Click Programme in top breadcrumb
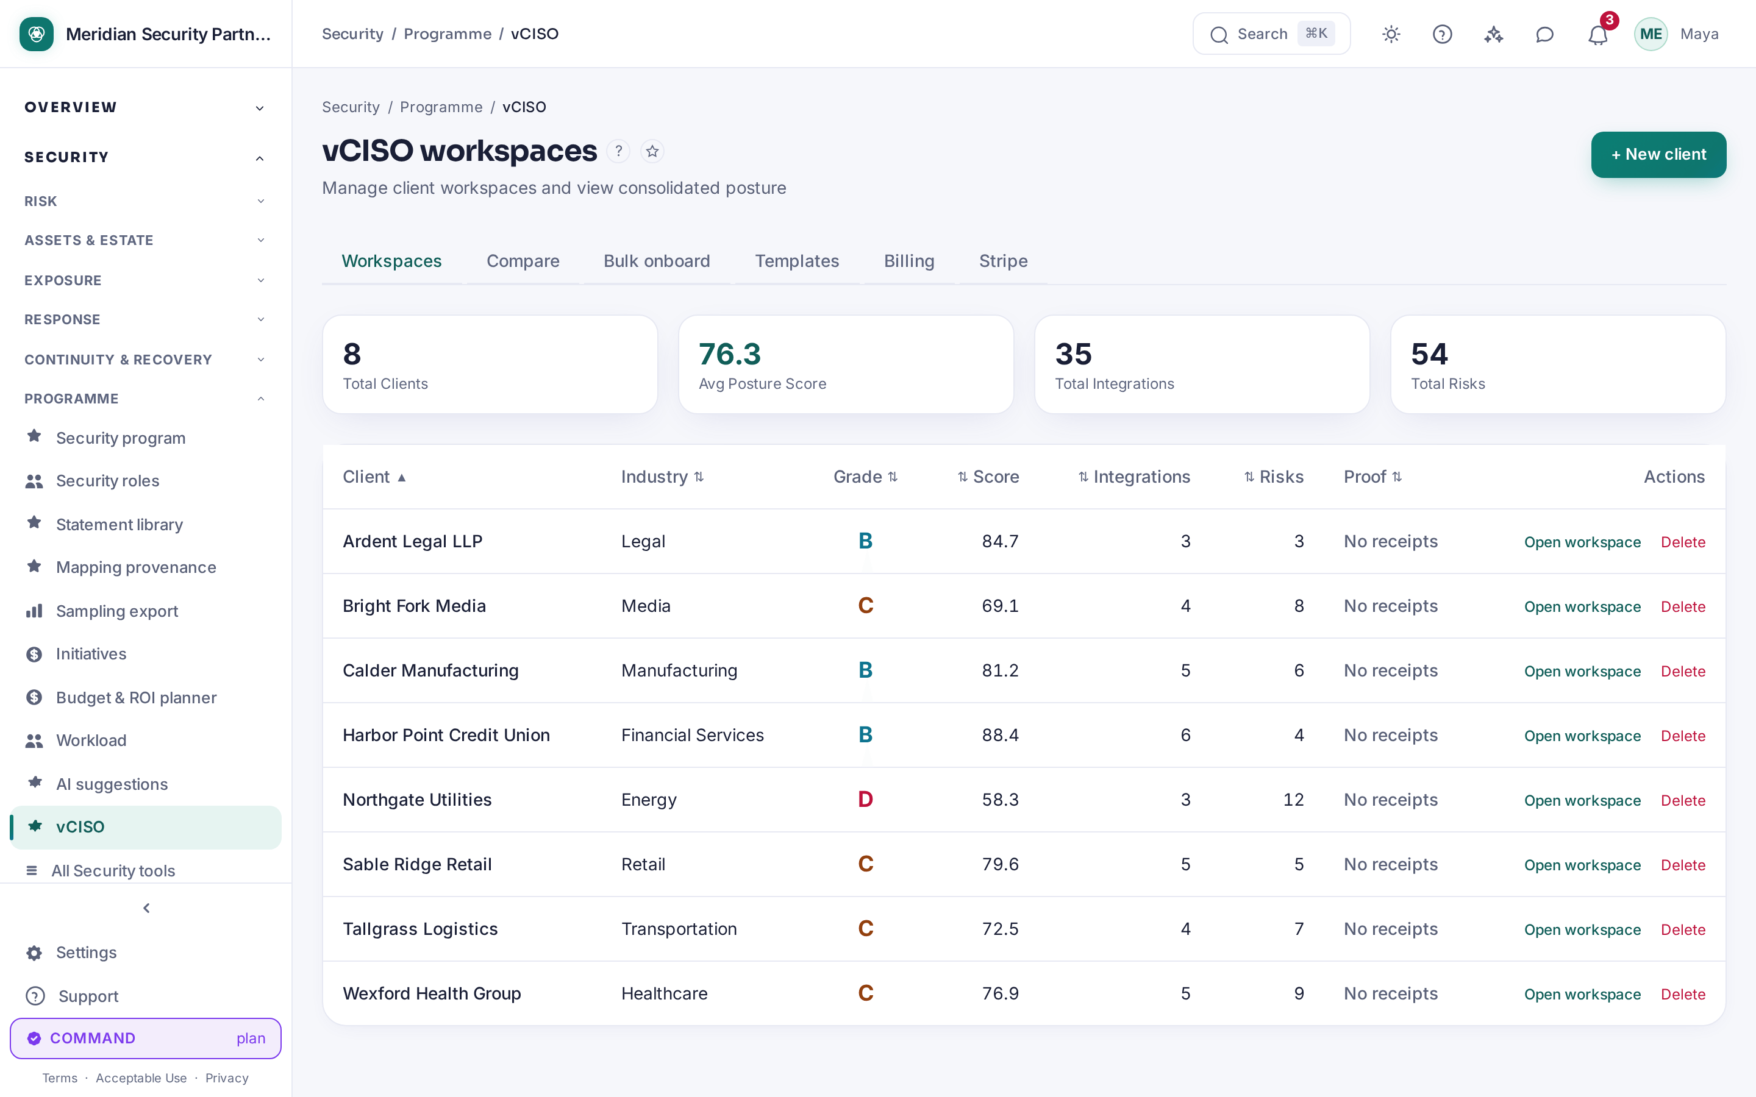 448,34
